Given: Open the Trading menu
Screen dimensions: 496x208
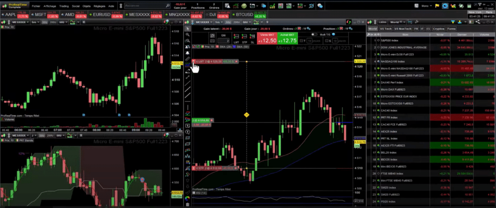Looking at the screenshot, I should tap(64, 6).
